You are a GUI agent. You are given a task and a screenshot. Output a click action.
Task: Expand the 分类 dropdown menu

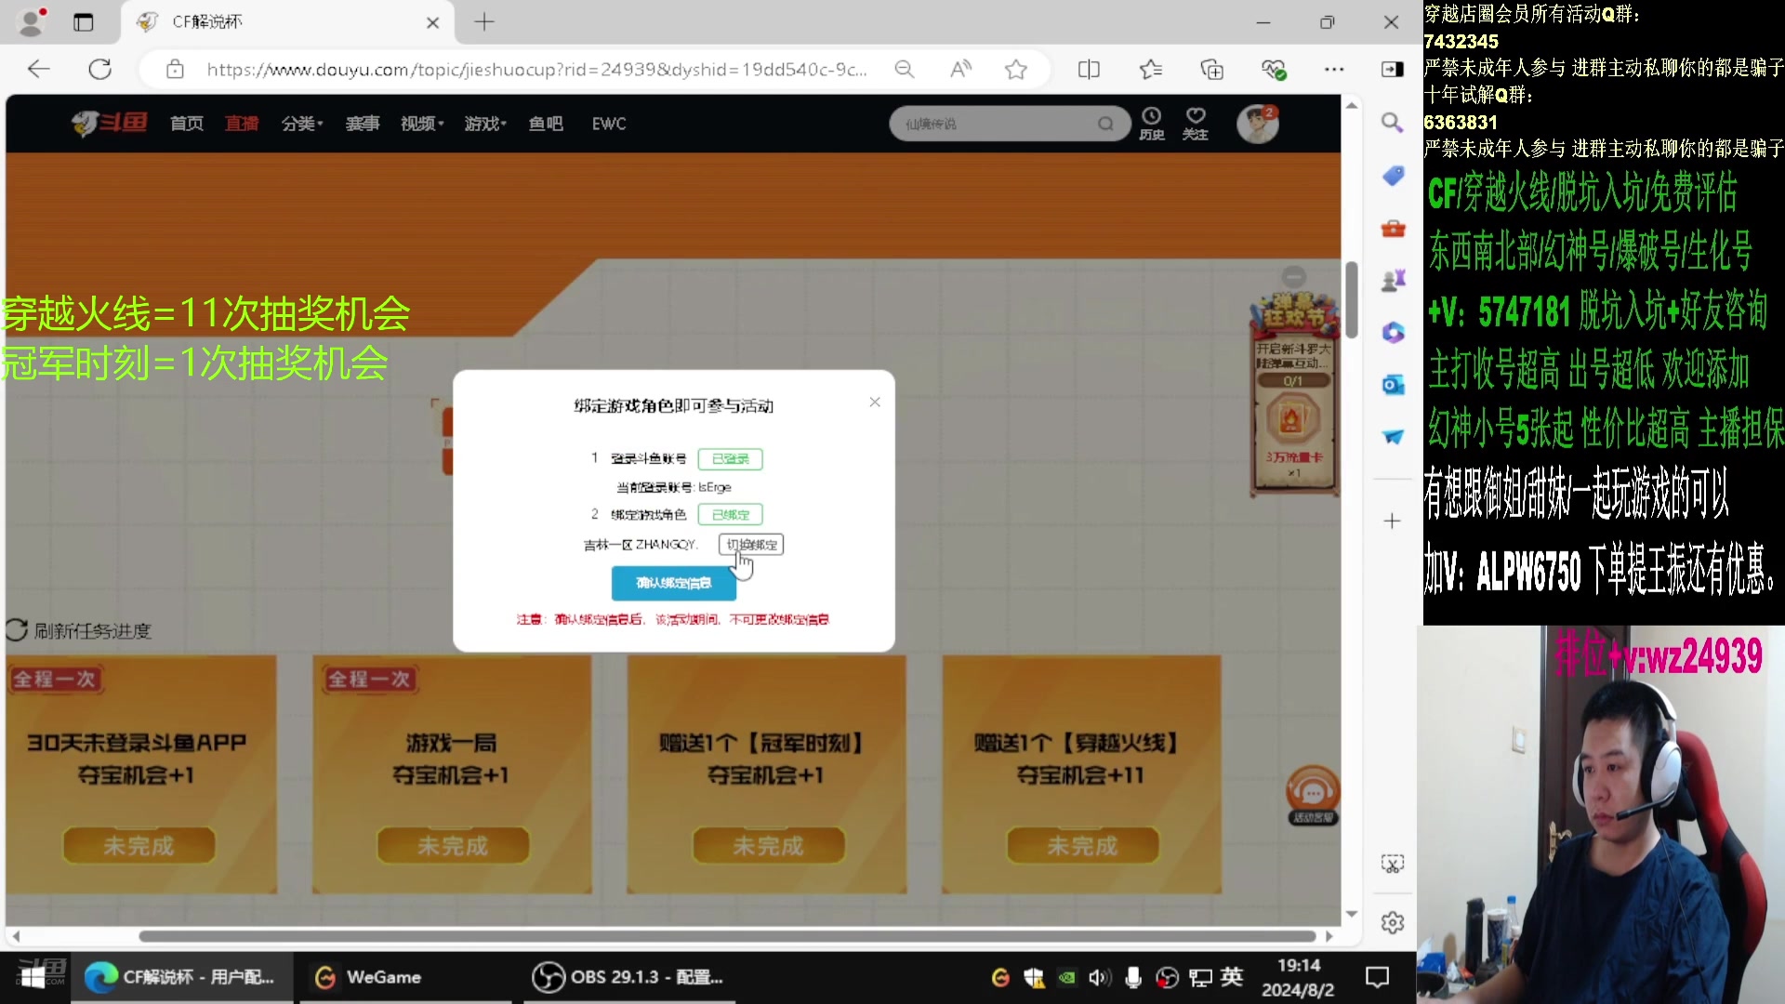(301, 123)
